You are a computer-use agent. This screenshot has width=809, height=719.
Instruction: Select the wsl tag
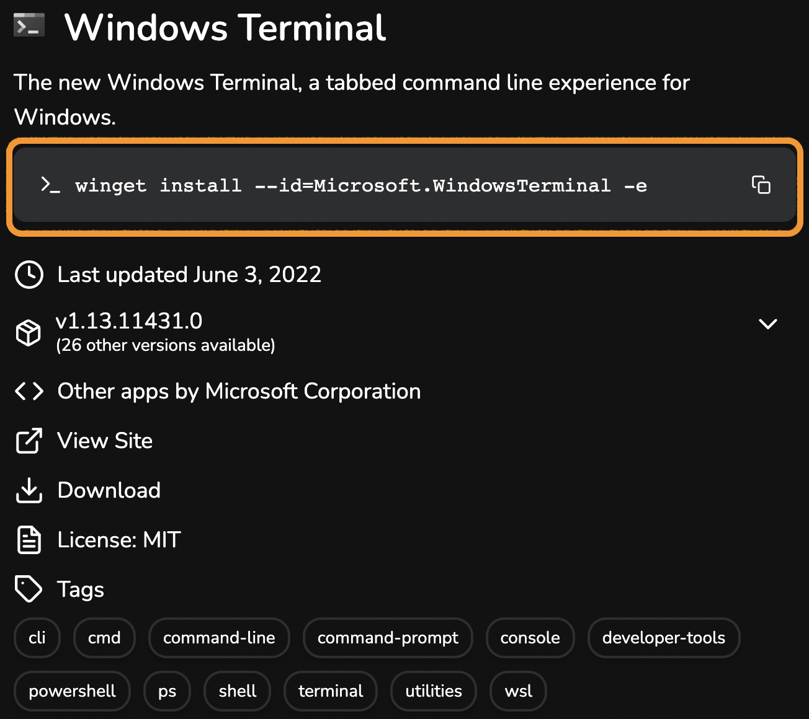[x=519, y=691]
